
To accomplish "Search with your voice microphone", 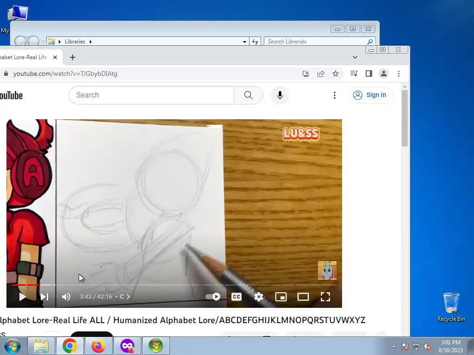I will click(280, 95).
